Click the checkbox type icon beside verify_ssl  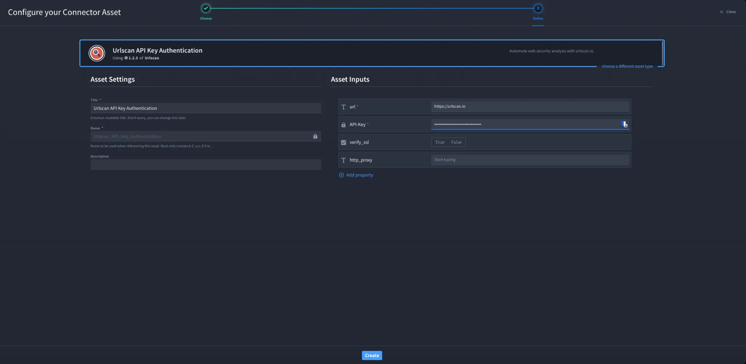[343, 143]
